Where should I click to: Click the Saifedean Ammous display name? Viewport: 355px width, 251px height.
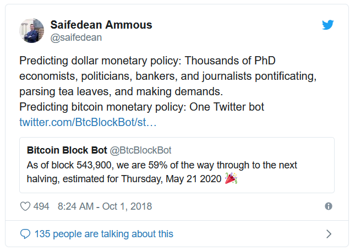pyautogui.click(x=101, y=25)
